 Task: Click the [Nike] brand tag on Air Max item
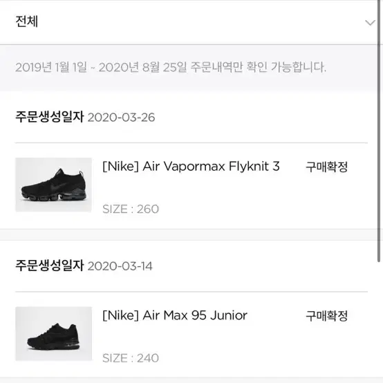point(121,315)
